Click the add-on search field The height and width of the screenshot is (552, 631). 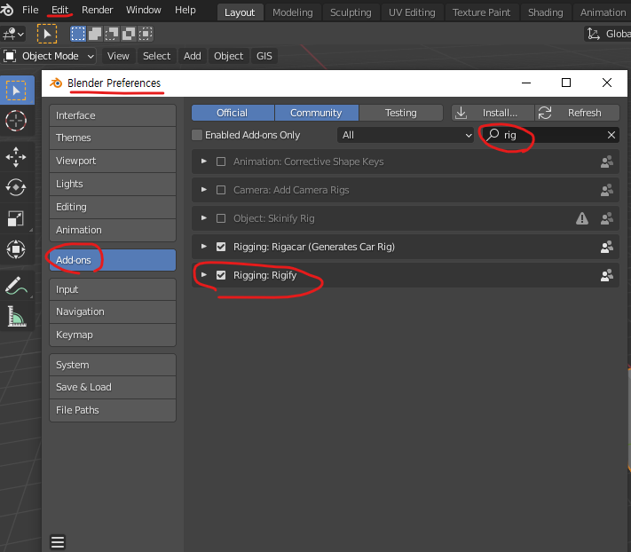[548, 135]
